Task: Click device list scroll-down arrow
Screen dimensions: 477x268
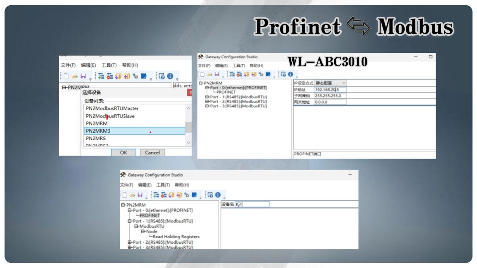Action: click(188, 143)
